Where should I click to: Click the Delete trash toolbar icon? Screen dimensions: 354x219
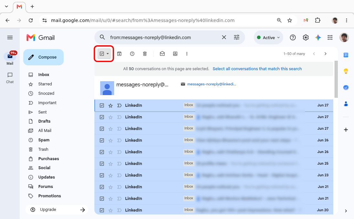pos(145,54)
